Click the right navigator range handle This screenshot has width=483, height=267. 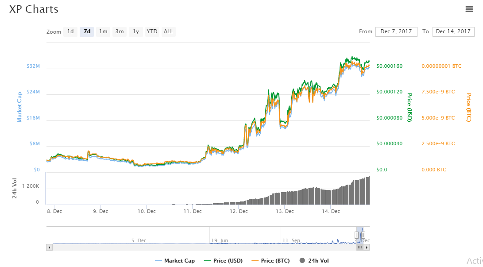point(363,235)
